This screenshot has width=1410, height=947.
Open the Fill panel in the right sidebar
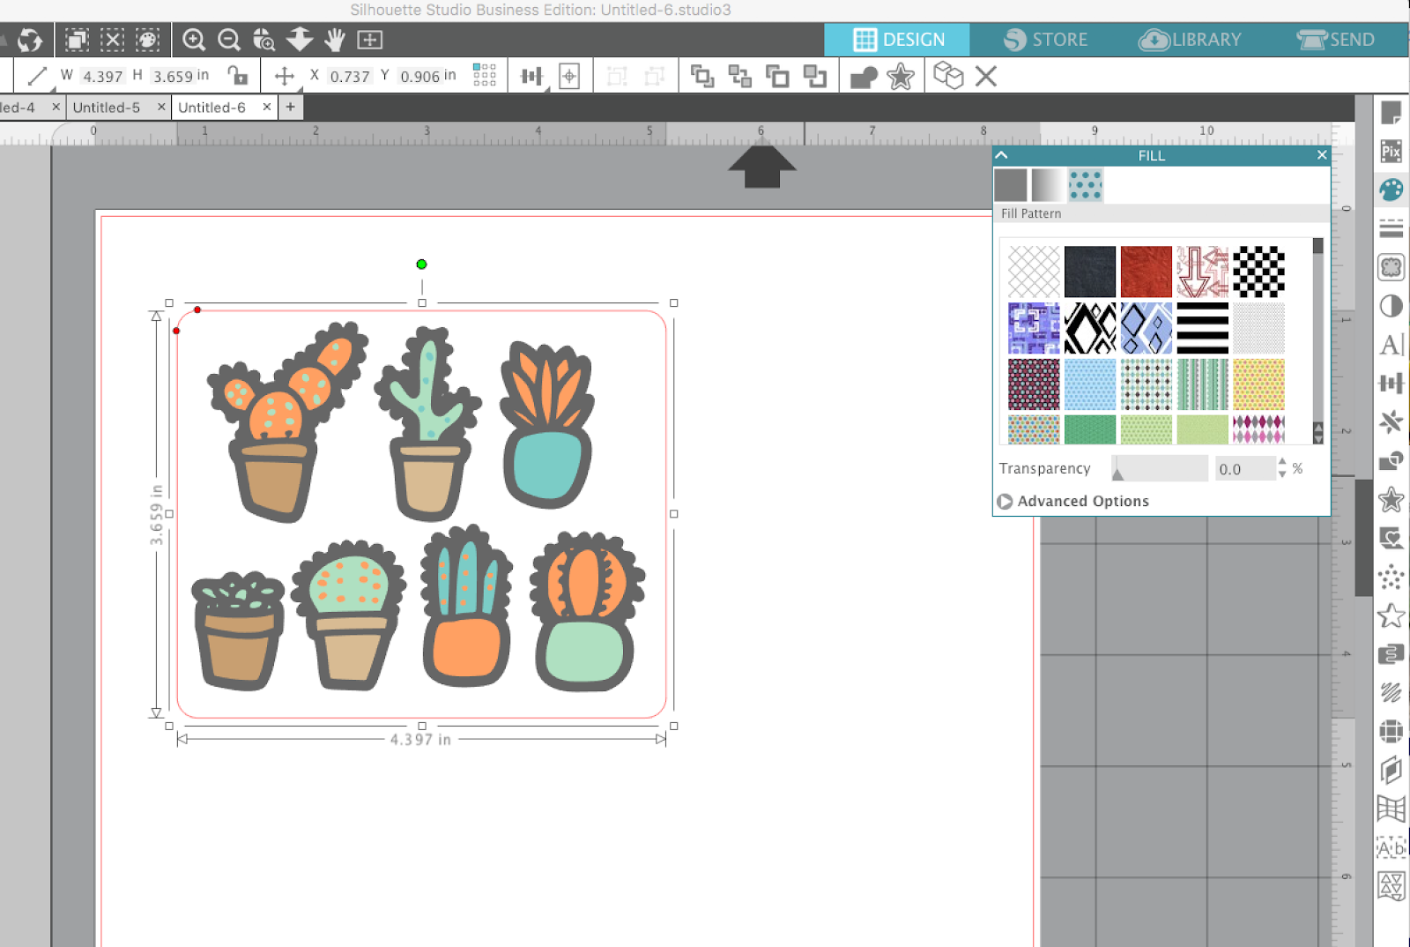coord(1391,190)
